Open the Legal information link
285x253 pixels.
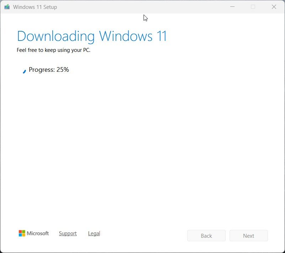click(94, 233)
